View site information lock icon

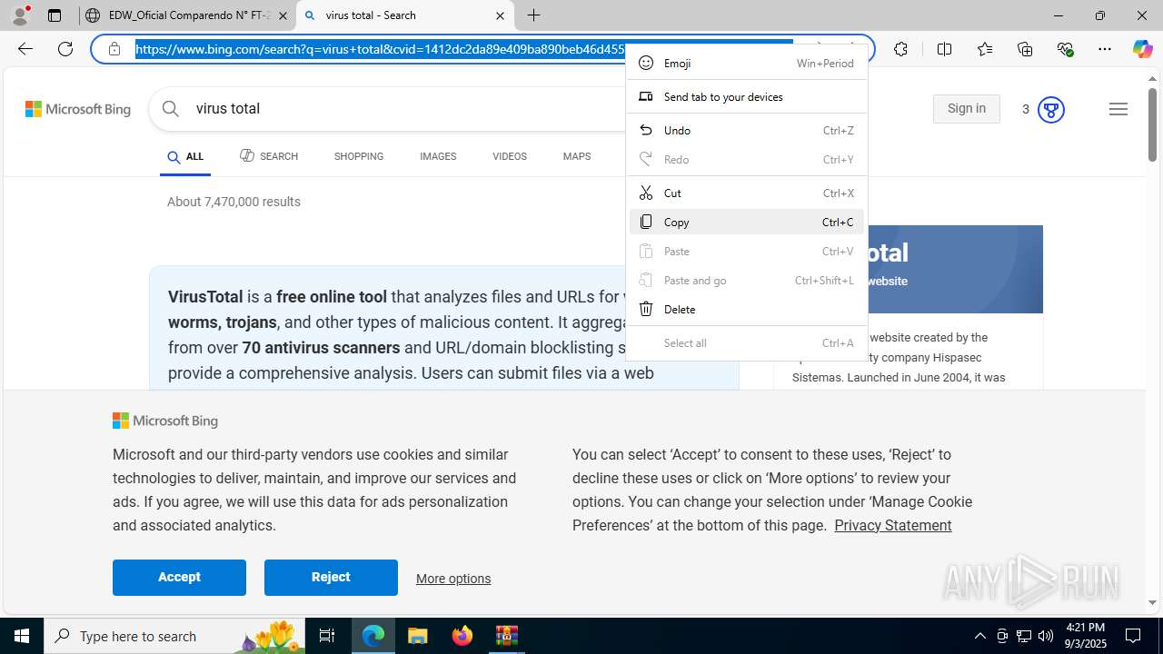point(114,49)
